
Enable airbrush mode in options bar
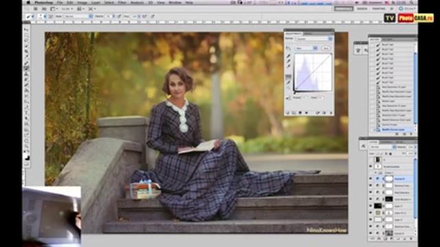145,16
